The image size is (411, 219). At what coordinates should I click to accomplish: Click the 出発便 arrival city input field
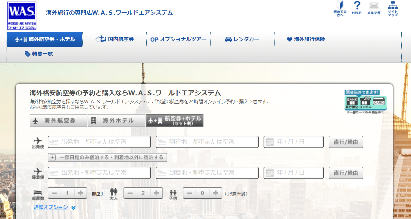(x=207, y=142)
